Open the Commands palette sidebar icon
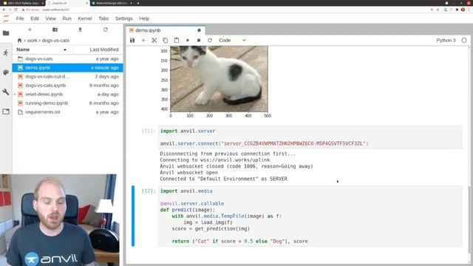Screen dimensions: 473x266 [6, 72]
